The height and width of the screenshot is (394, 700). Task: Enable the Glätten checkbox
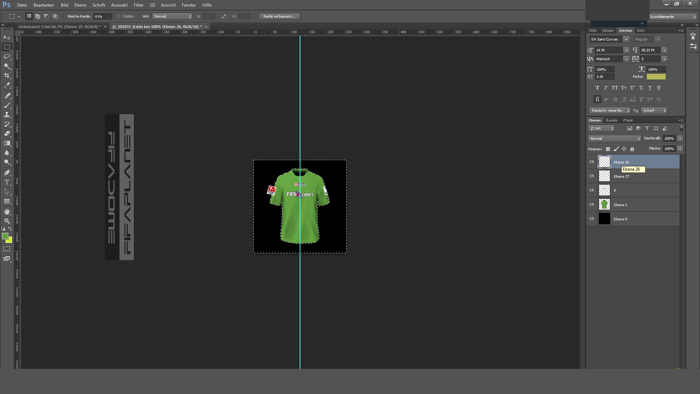118,16
